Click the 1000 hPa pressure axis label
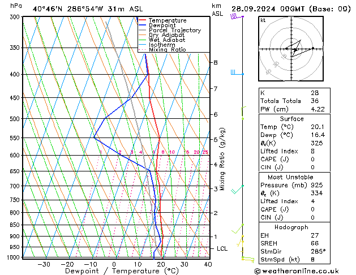This screenshot has height=275, width=356. (x=14, y=257)
